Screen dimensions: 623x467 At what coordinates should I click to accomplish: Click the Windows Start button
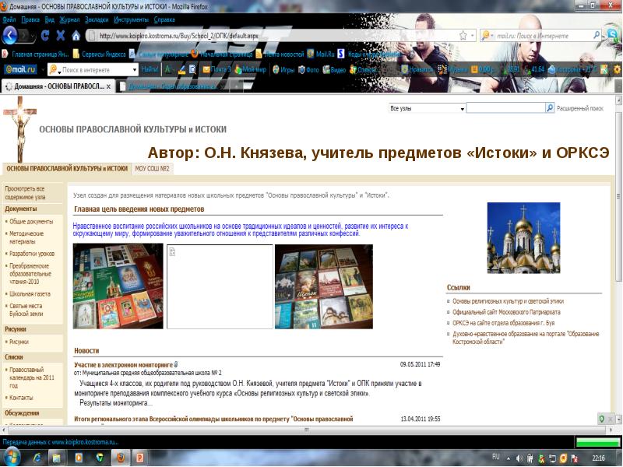13,457
